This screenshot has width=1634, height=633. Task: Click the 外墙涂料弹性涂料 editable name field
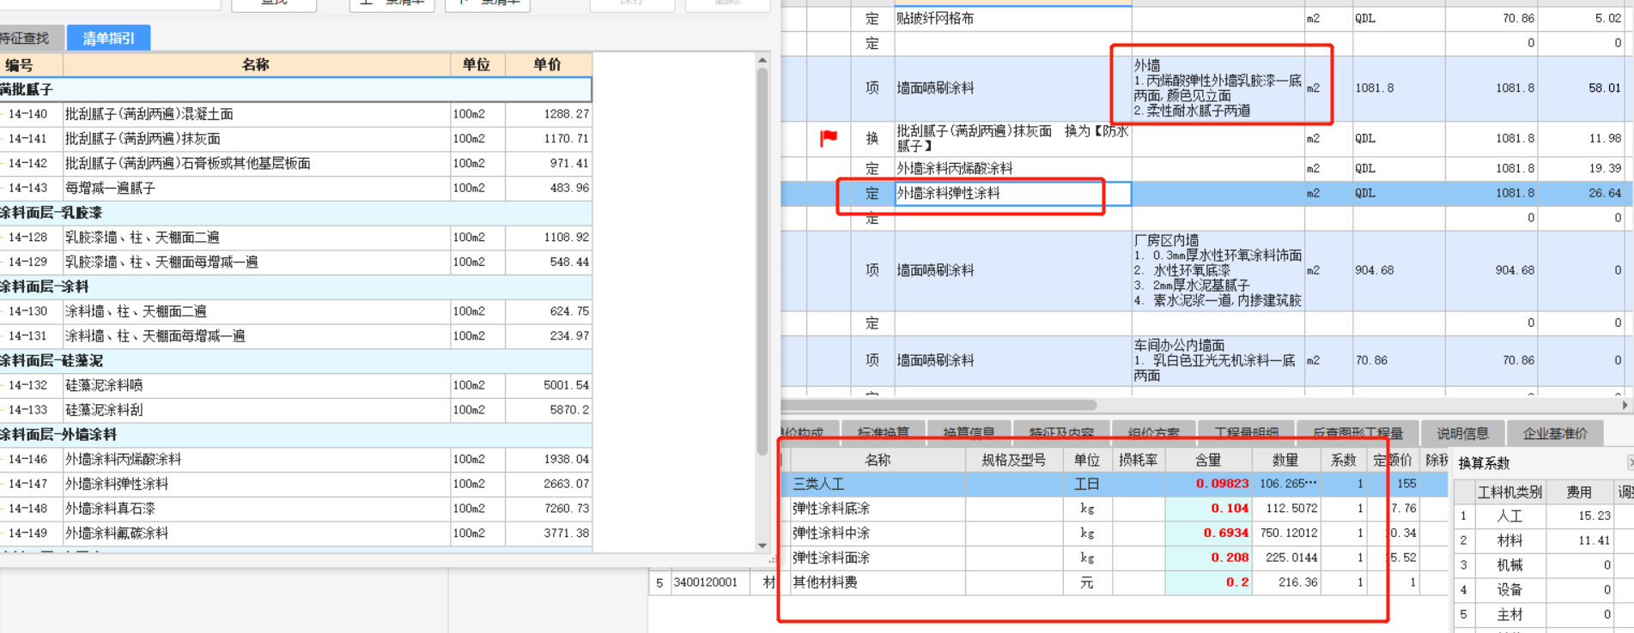(x=1012, y=194)
